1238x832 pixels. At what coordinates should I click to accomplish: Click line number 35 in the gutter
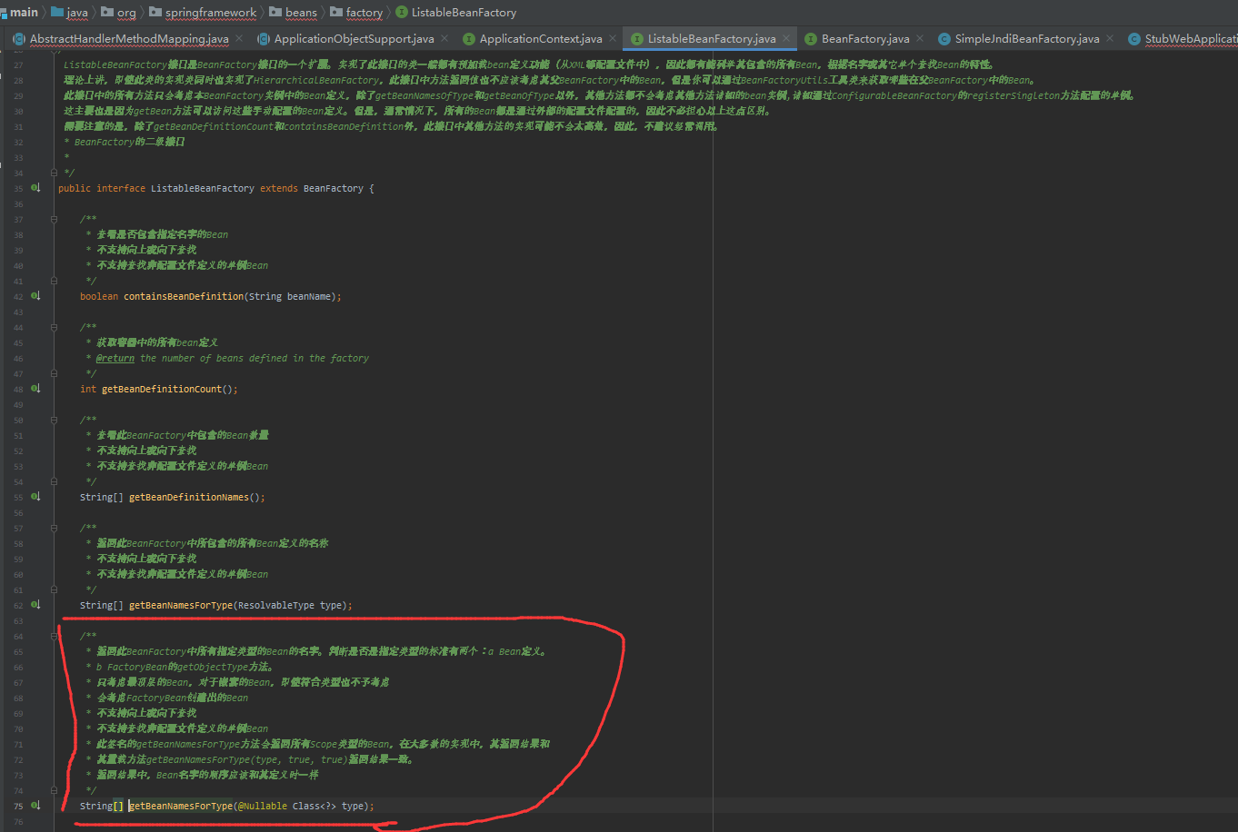tap(18, 188)
